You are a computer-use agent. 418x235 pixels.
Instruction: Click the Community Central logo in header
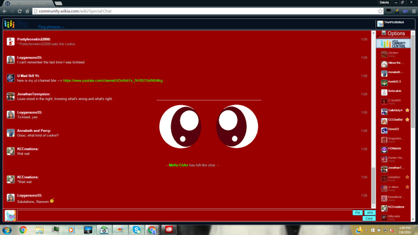click(16, 24)
